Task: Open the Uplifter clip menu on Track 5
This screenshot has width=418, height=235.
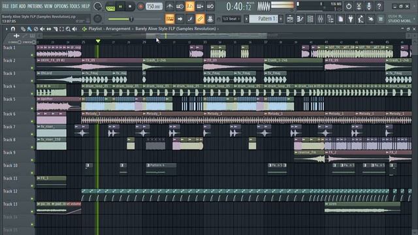Action: (39, 99)
